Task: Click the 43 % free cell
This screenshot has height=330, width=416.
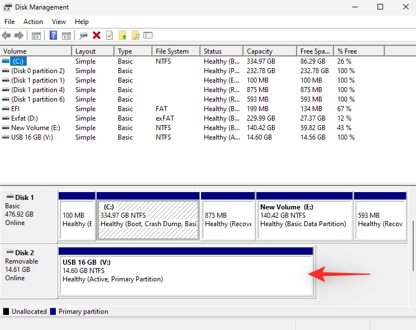Action: 344,128
